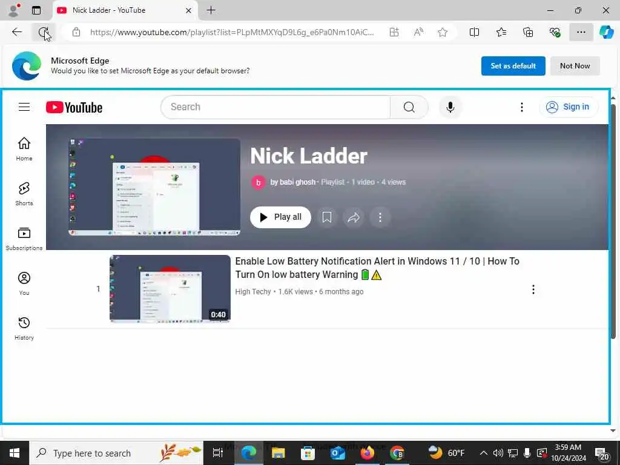Click the taskbar search box

click(x=116, y=453)
